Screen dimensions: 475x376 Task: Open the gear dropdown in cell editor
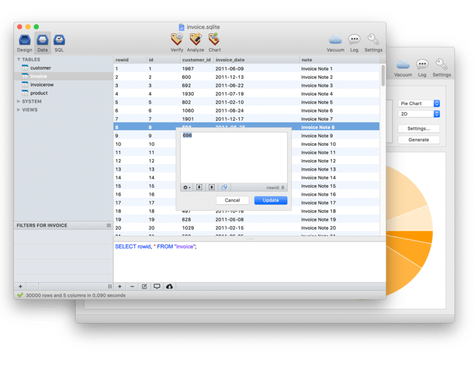187,187
